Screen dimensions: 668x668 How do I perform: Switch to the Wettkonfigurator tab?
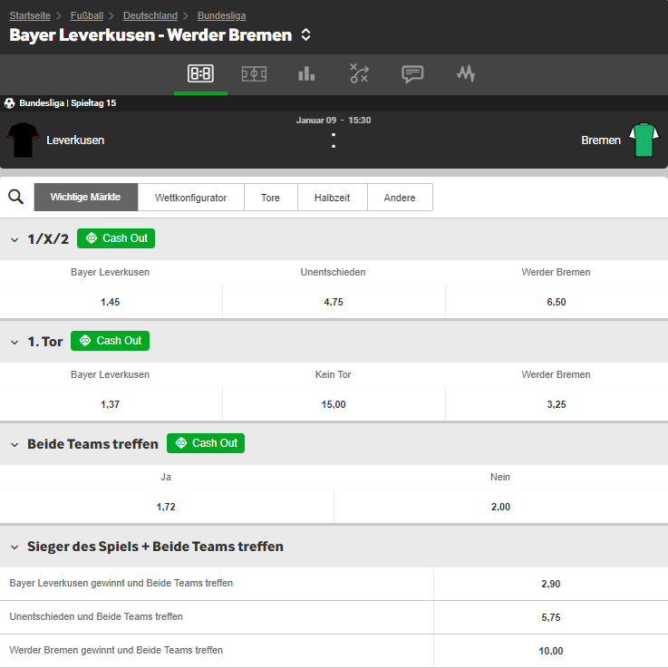click(x=191, y=198)
